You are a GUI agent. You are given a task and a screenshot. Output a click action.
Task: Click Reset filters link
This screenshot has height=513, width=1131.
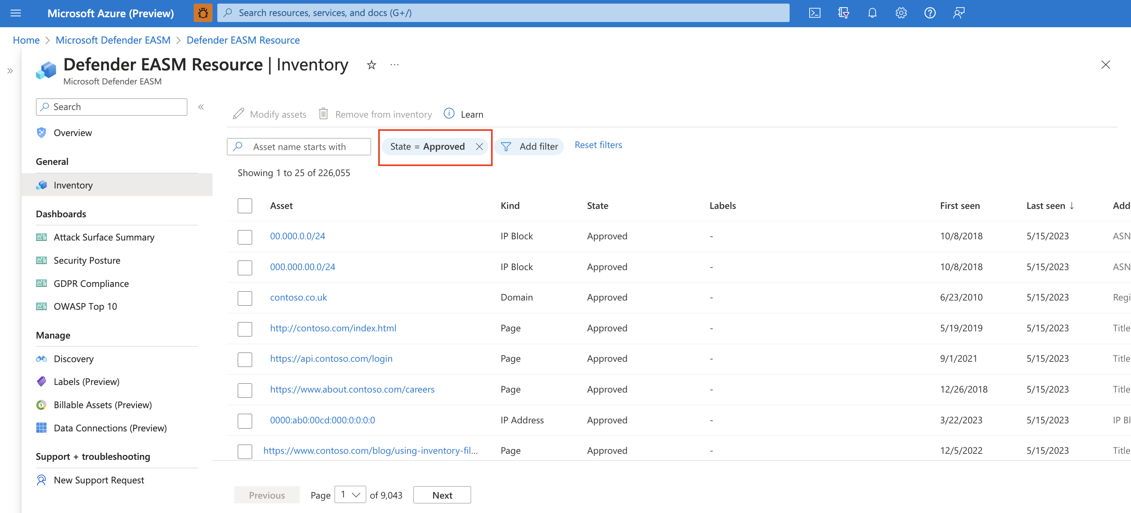(598, 144)
